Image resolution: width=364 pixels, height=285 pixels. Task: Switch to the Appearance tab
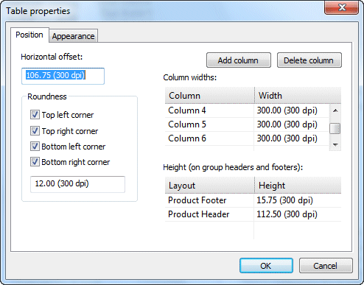(73, 36)
